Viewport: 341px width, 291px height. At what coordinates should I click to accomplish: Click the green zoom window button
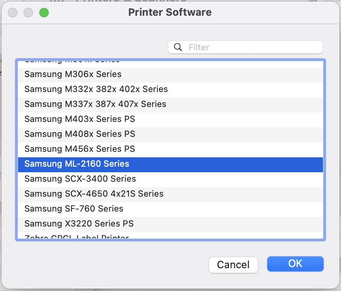coord(44,13)
